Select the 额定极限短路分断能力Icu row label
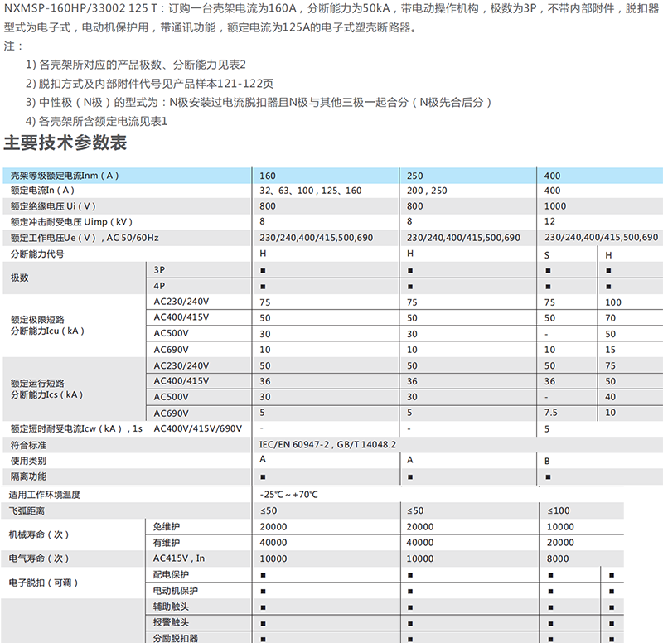Viewport: 663px width, 643px height. coord(47,325)
